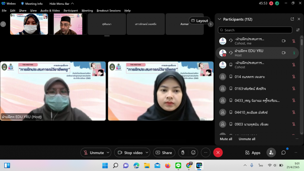
Task: Open more options in meeting controls
Action: click(x=205, y=153)
